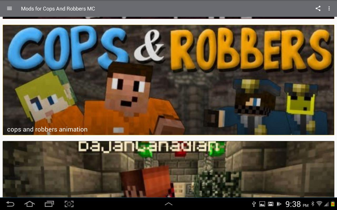Viewport: 337px width, 210px height.
Task: Tap the cellular signal strength icon
Action: 326,204
